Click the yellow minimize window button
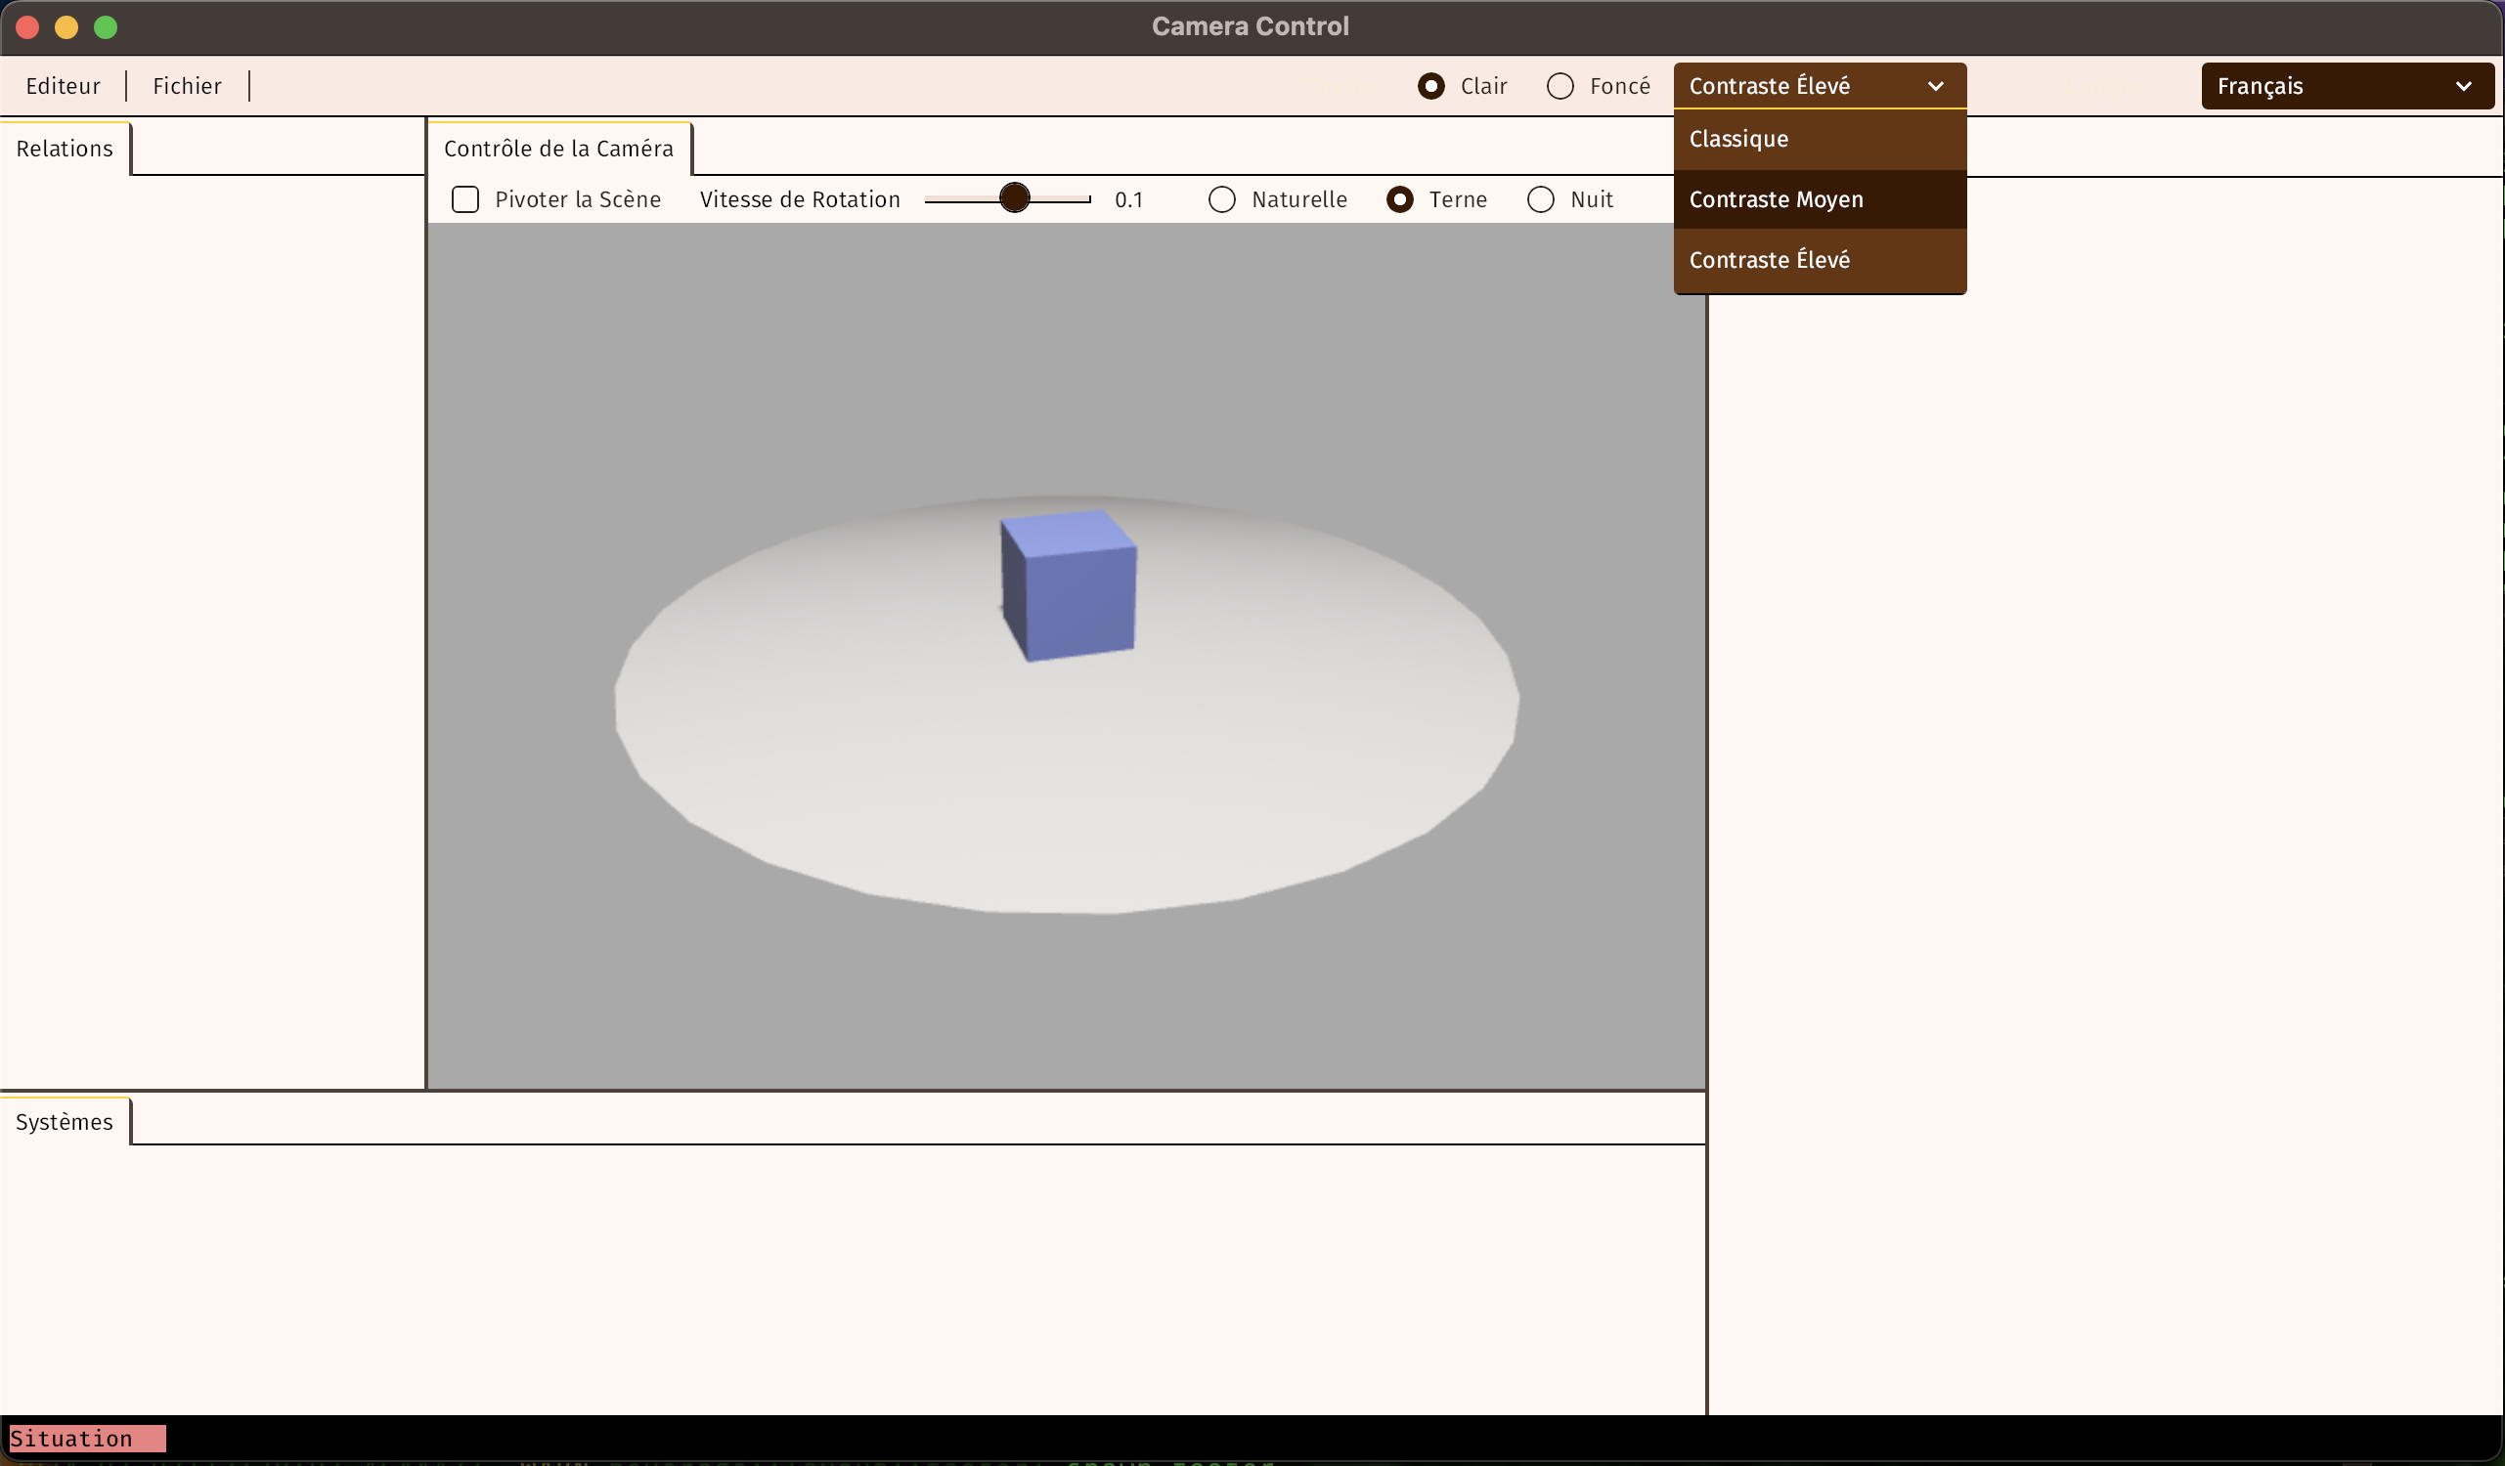 coord(66,26)
